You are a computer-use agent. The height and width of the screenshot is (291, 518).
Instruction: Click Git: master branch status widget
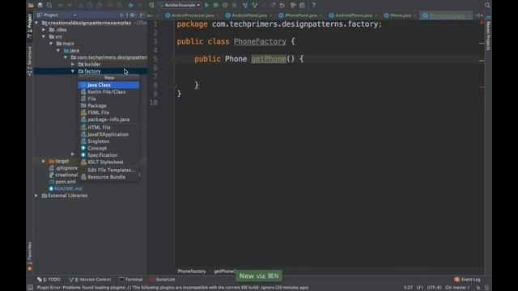pyautogui.click(x=457, y=288)
